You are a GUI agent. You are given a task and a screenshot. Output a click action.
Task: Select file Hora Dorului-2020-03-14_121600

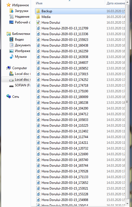pyautogui.click(x=65, y=154)
